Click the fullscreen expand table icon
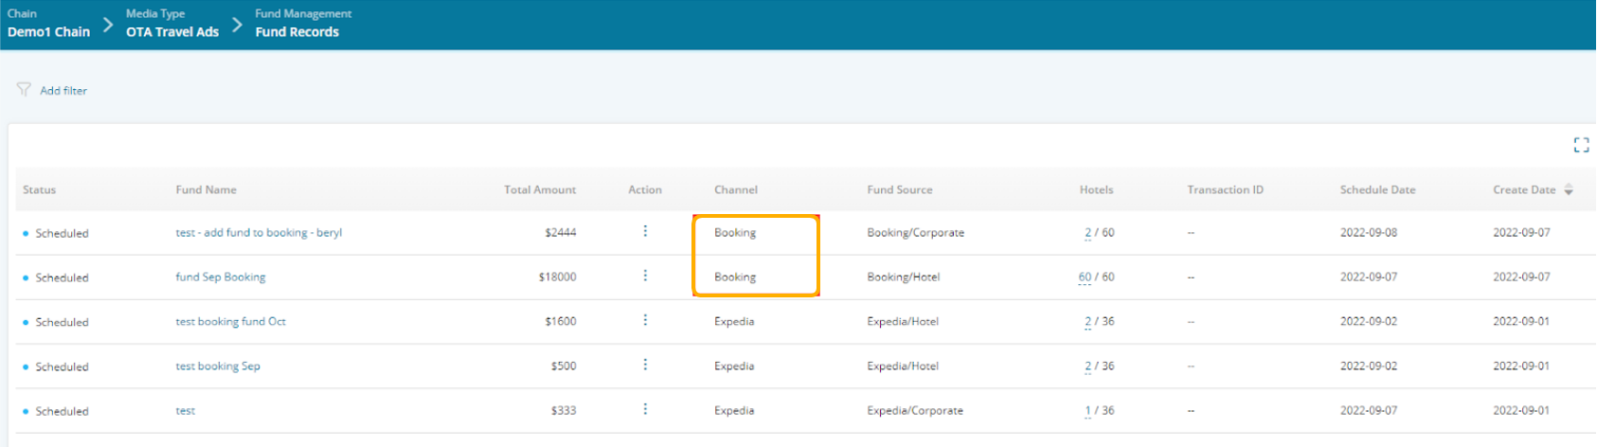The image size is (1597, 447). (1581, 145)
